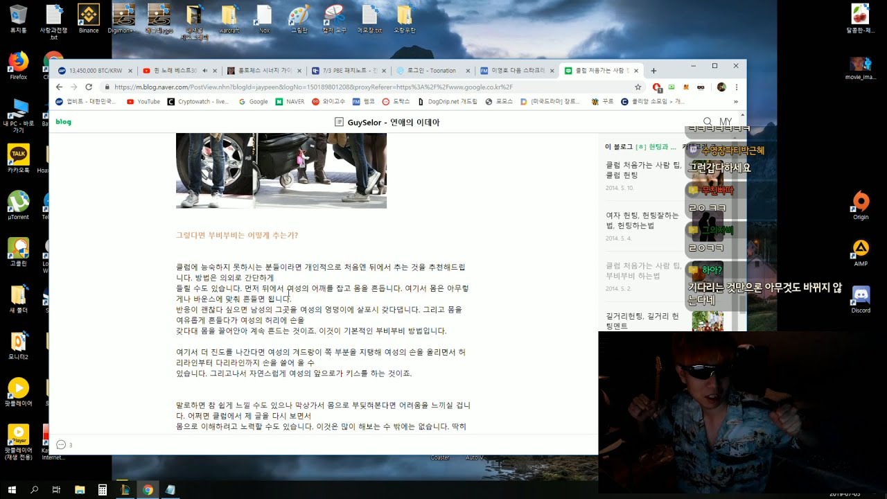Screen dimensions: 887x499
Task: Click the m.blog.naver.com address bar
Action: [x=367, y=87]
